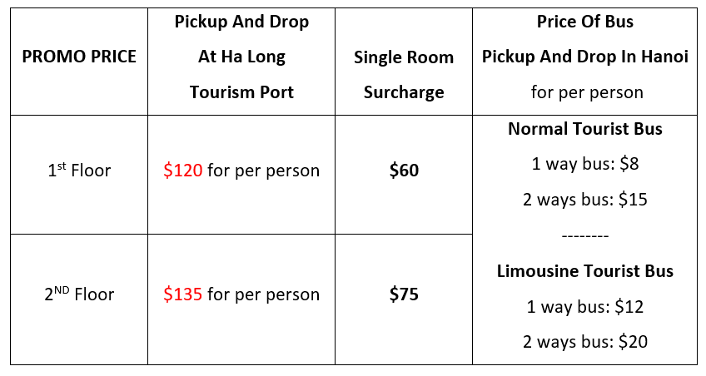Viewport: 706px width, 376px height.
Task: Select the red $120 price
Action: pos(183,171)
